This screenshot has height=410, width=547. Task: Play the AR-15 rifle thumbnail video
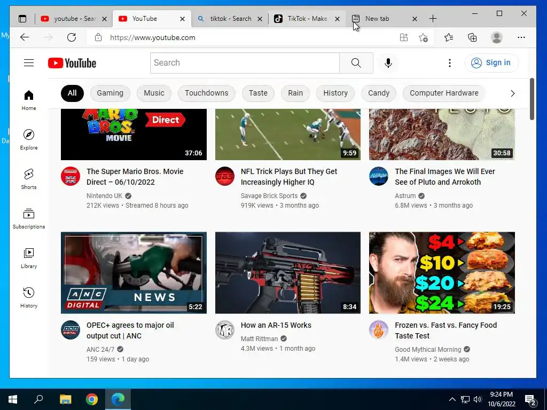[288, 273]
